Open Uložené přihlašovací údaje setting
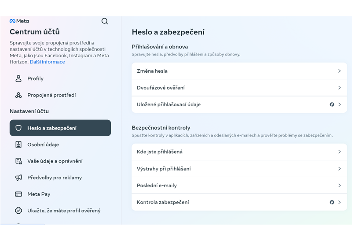 point(239,104)
